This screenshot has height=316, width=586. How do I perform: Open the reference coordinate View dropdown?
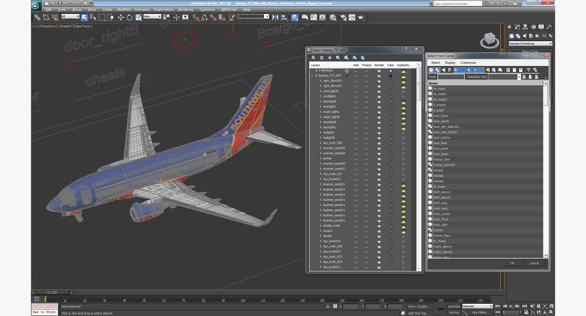pyautogui.click(x=152, y=17)
